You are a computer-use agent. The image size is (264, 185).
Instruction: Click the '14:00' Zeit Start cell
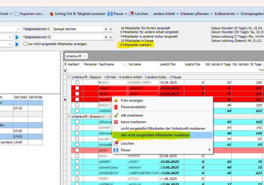[x=20, y=142]
